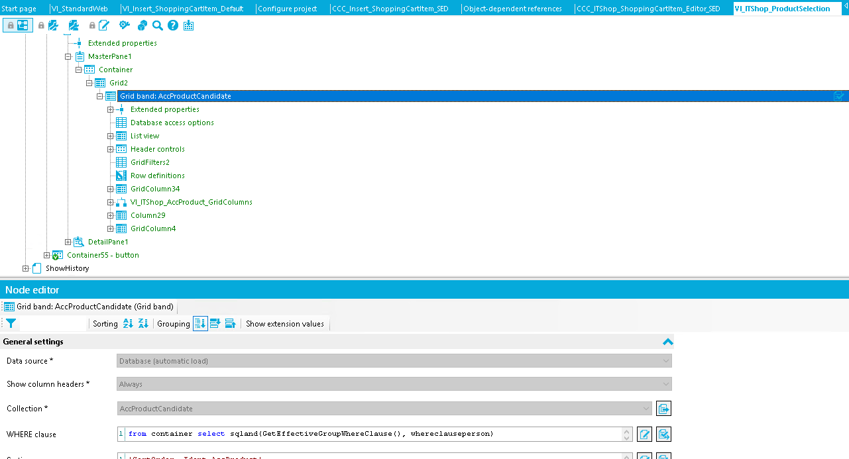Image resolution: width=849 pixels, height=459 pixels.
Task: Open the WHERE clause edit dialog icon
Action: click(644, 434)
